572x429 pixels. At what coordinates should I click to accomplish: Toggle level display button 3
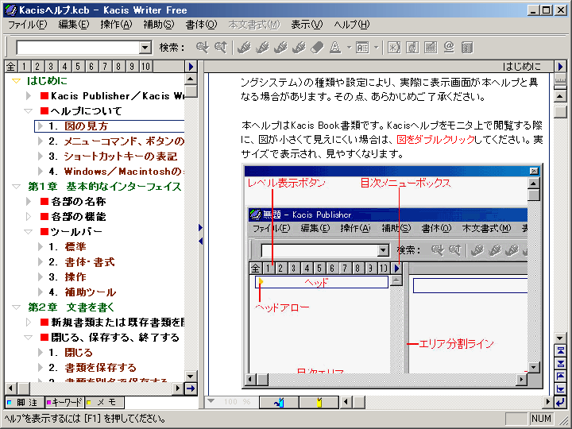[51, 67]
